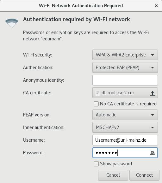Screen dimensions: 162x183
Task: Open the Wi-Fi security dropdown
Action: point(125,55)
